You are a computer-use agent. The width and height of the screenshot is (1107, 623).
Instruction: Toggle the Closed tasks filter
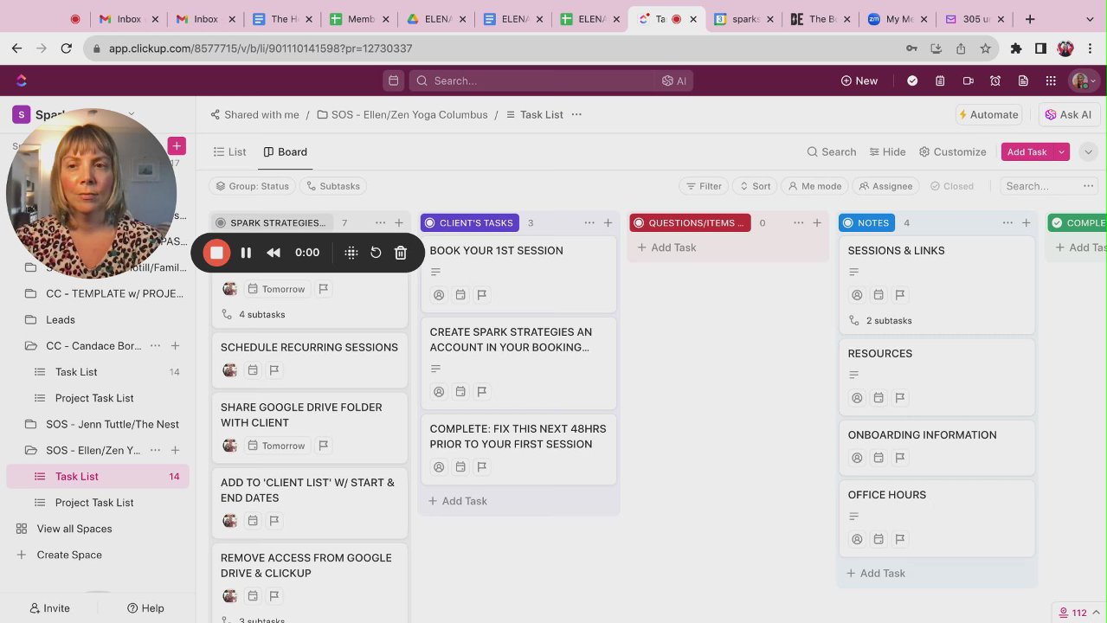(x=951, y=186)
